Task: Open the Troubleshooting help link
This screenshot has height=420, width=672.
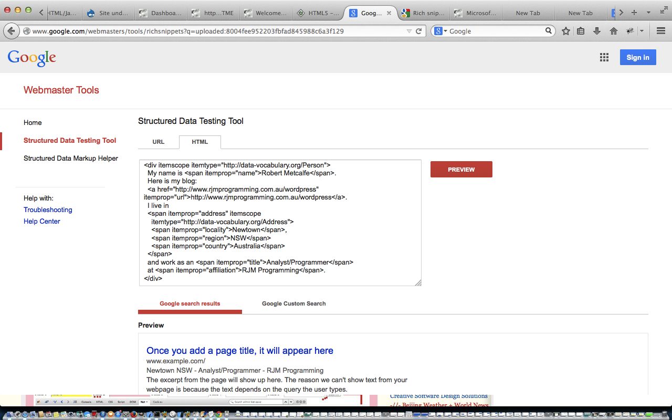Action: pos(48,209)
